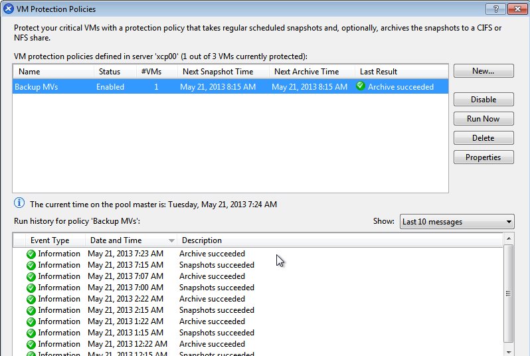This screenshot has height=356, width=530.
Task: Click the Next Snapshot Time column header
Action: coord(223,72)
